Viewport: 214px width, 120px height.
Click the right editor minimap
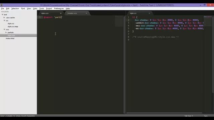pyautogui.click(x=208, y=21)
